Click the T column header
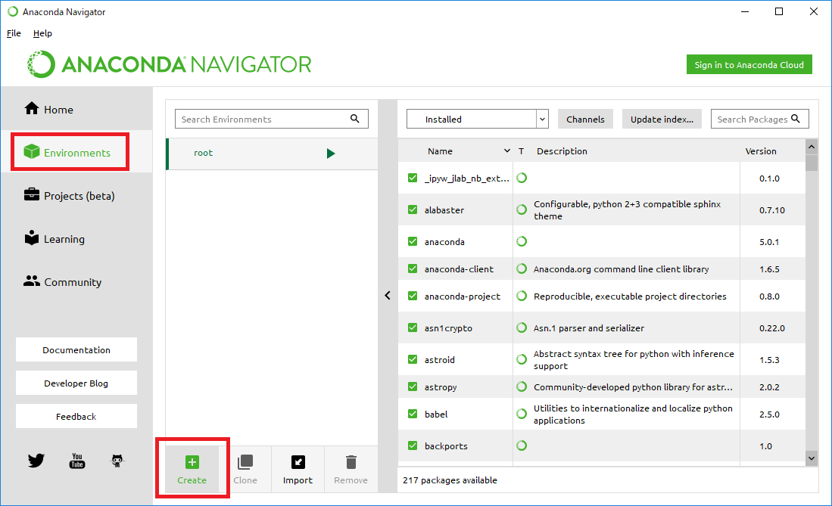This screenshot has width=832, height=506. (x=521, y=151)
